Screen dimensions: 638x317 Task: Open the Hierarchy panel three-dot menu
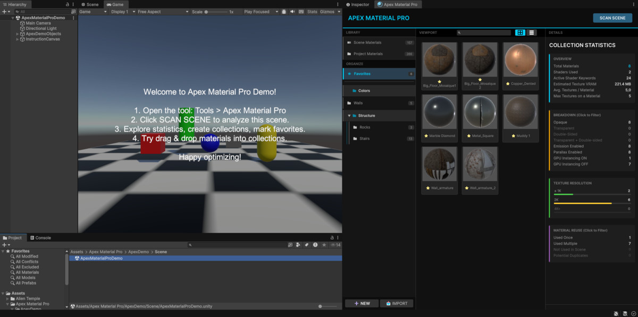point(73,4)
